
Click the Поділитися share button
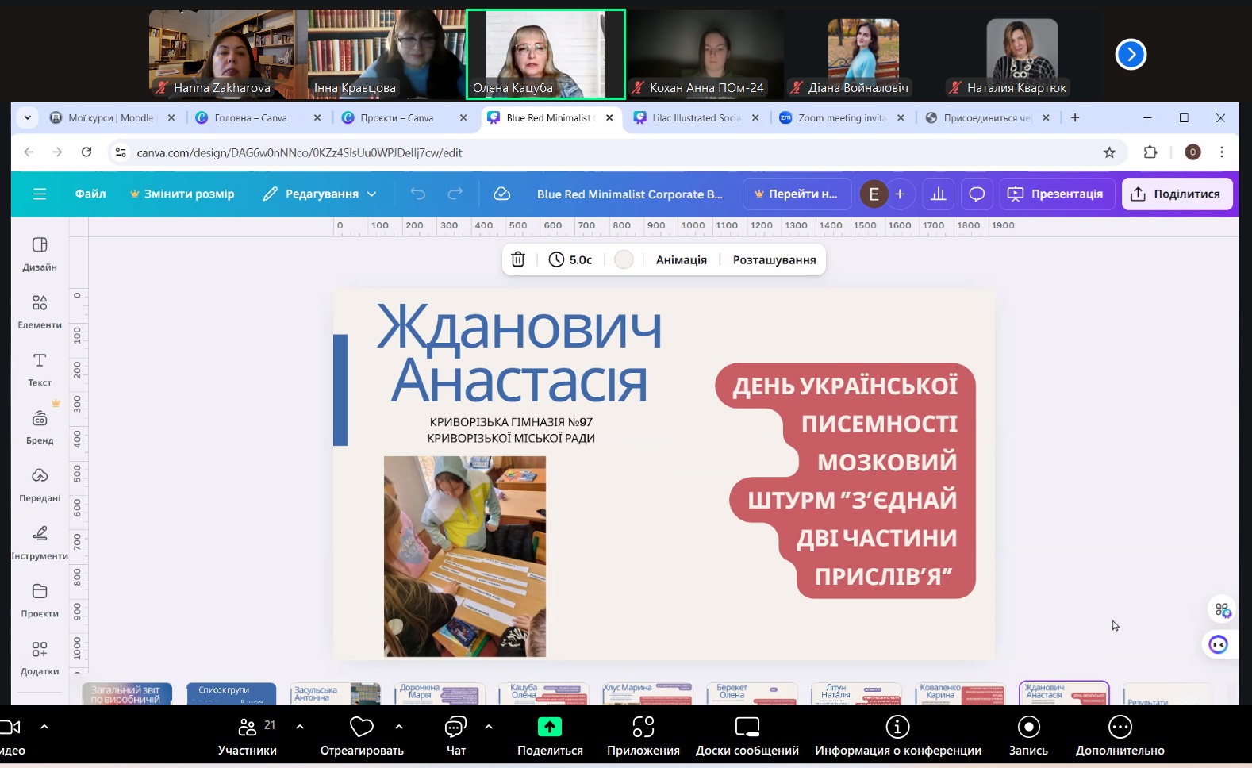[x=1176, y=194]
